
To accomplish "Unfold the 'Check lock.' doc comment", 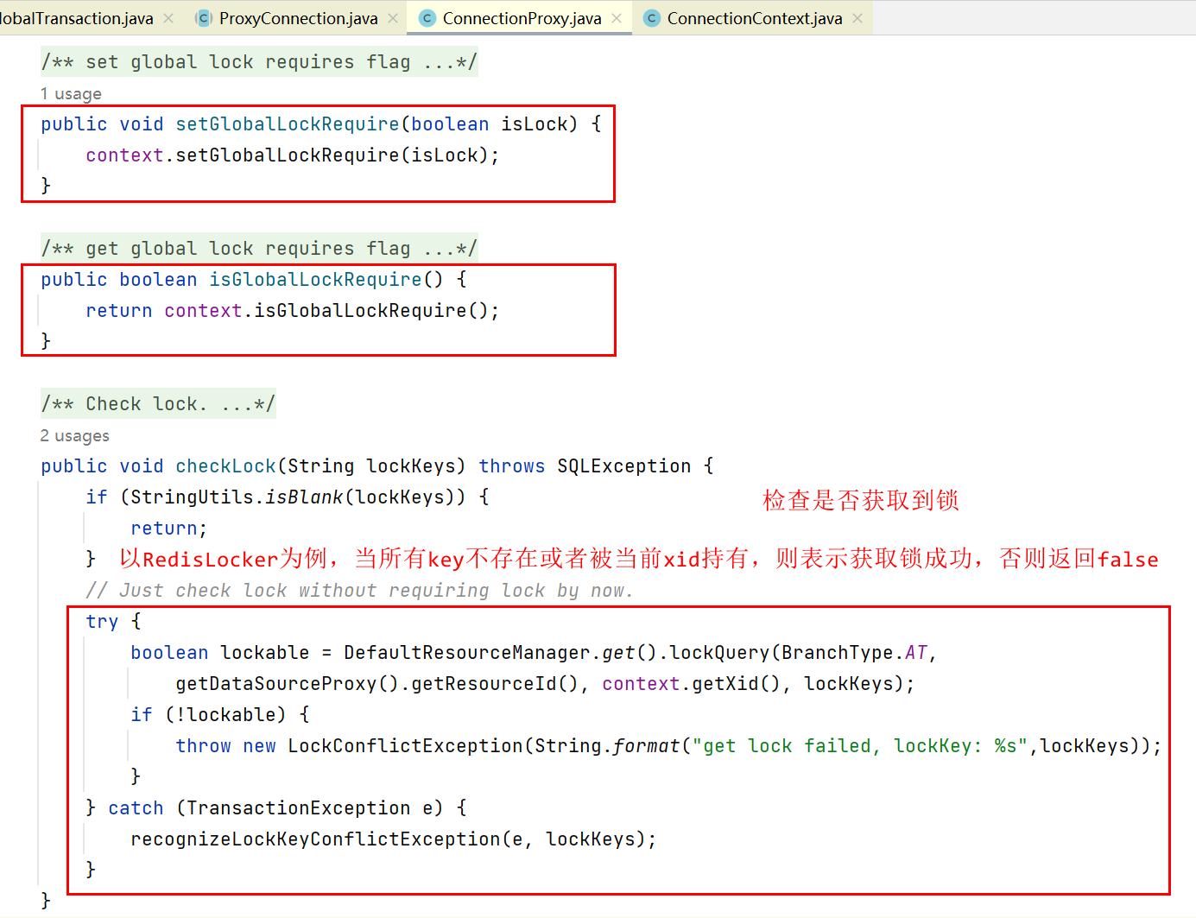I will pyautogui.click(x=158, y=404).
